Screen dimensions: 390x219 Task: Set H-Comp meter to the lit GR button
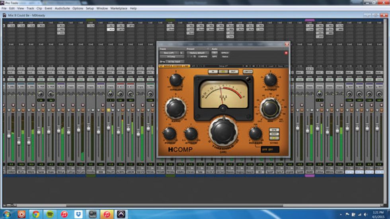click(223, 72)
